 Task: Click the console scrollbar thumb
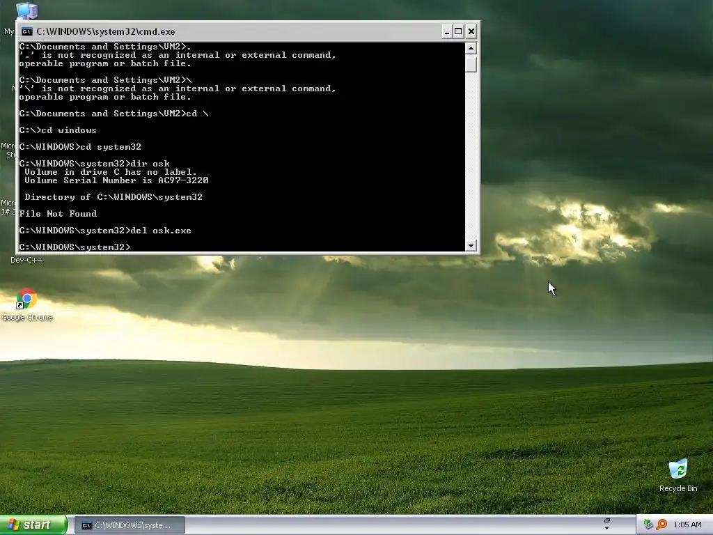(x=471, y=63)
